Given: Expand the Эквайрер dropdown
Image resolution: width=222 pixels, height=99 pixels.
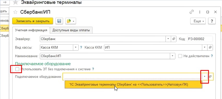Looking at the screenshot, I should 168,39.
